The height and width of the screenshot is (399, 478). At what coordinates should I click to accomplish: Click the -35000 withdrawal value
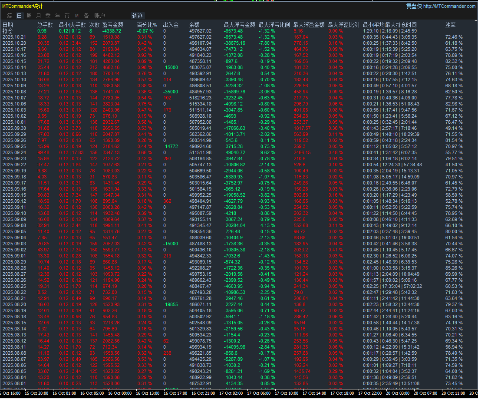(171, 92)
